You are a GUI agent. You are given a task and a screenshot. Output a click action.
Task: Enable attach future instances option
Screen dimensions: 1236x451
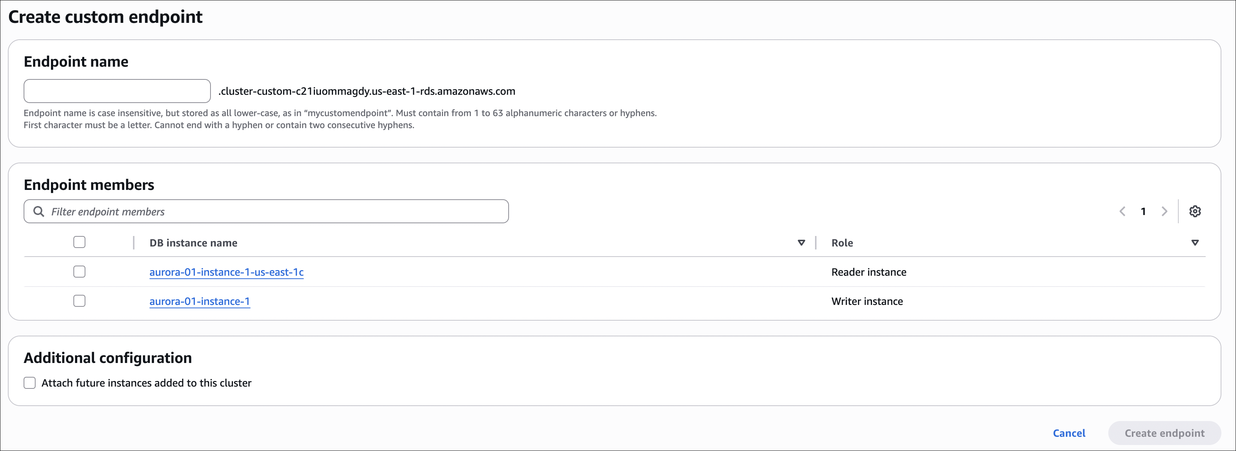point(30,383)
